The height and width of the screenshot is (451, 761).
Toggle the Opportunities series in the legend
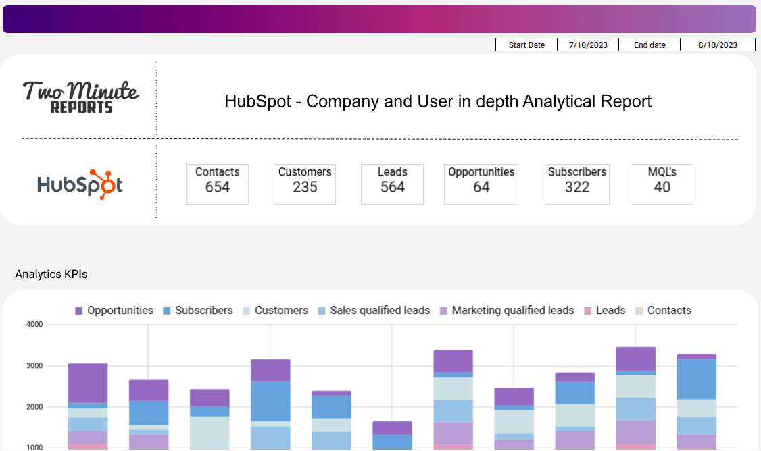[x=114, y=311]
